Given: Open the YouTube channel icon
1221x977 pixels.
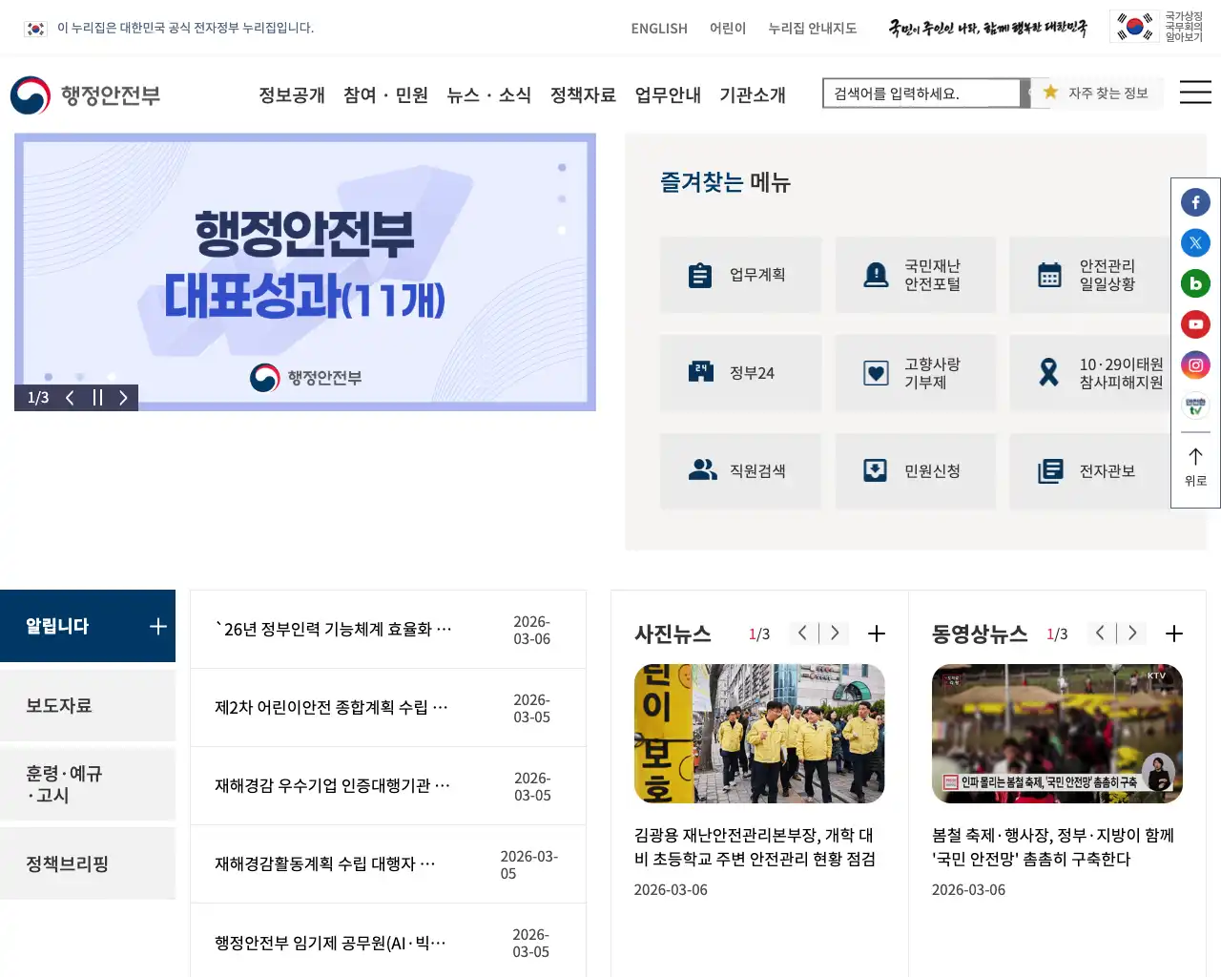Looking at the screenshot, I should point(1195,323).
